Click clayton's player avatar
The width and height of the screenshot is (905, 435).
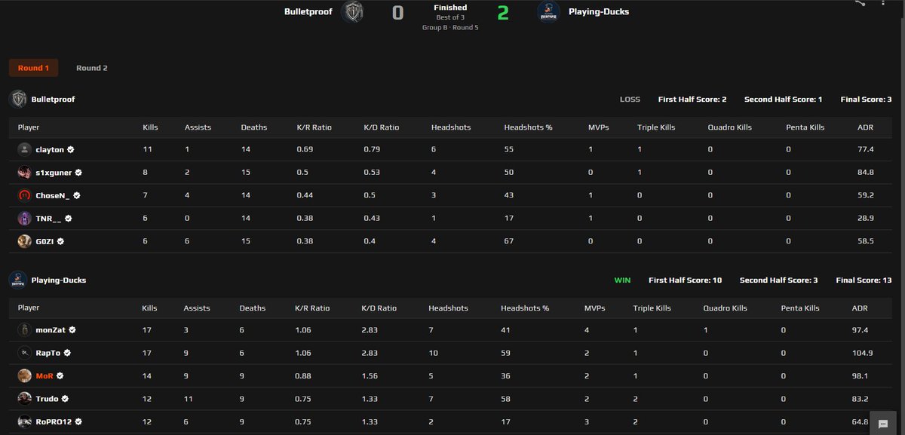[25, 149]
